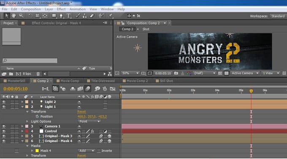
Task: Click Show Channel color icon in viewer
Action: 189,73
